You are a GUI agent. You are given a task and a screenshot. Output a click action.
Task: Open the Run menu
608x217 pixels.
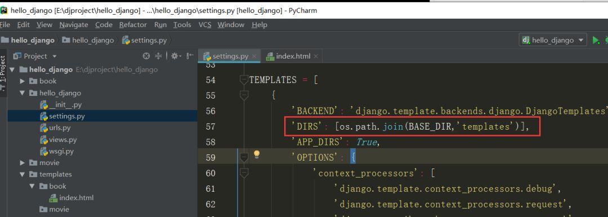point(160,25)
